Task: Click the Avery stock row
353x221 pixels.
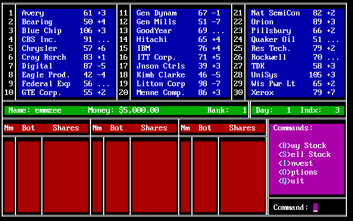Action: pos(66,13)
